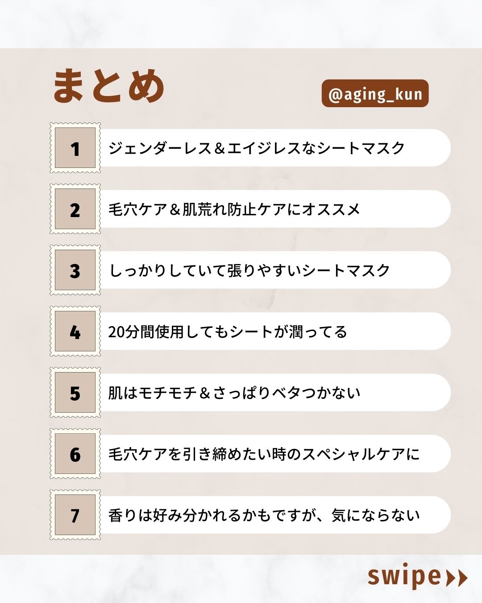Select the number 5 stamp icon
Screen dimensions: 482x603
(x=75, y=393)
